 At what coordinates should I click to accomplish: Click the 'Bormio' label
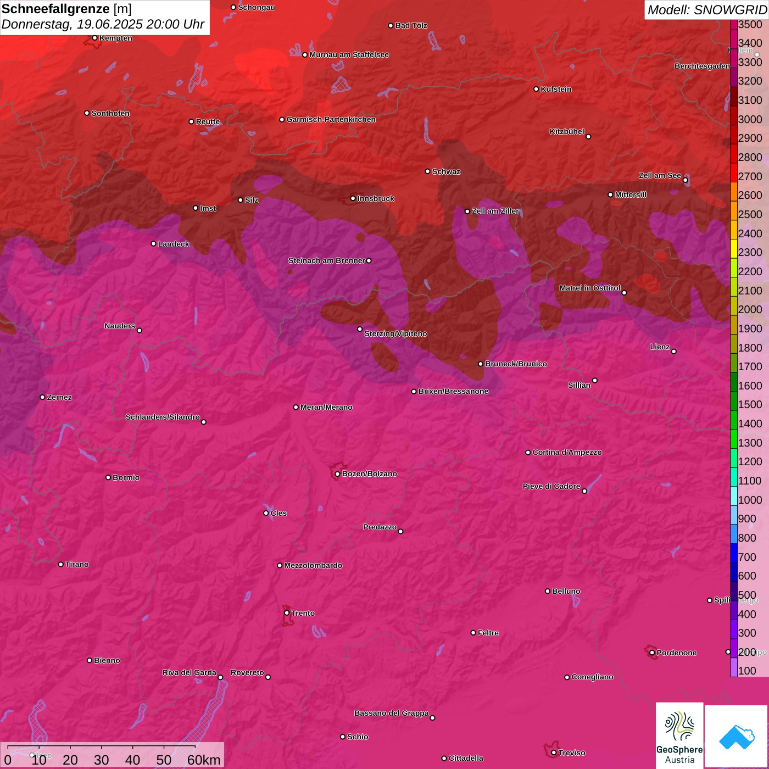(126, 477)
